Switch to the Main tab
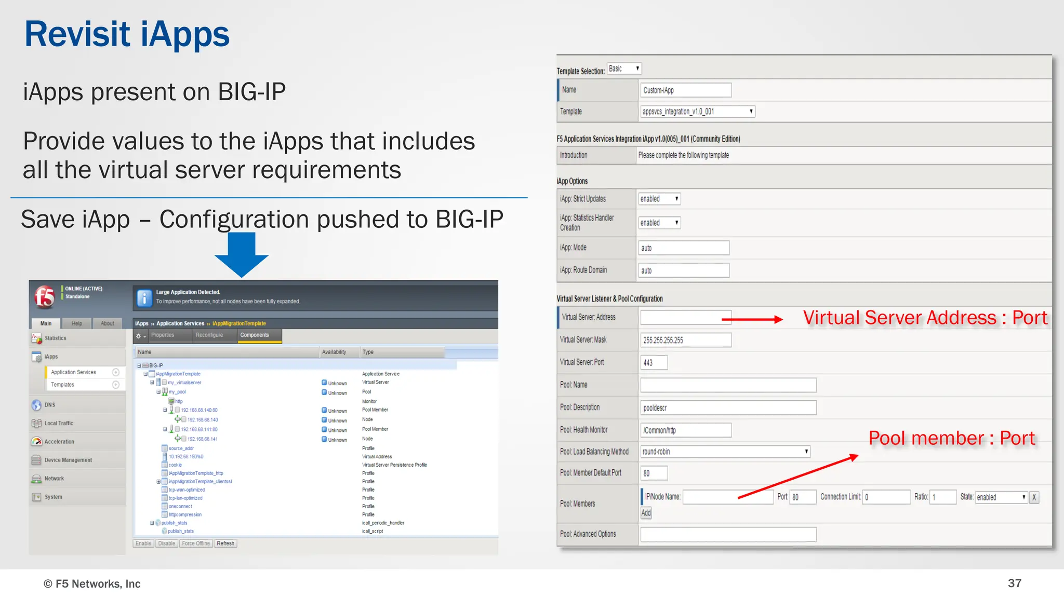This screenshot has width=1064, height=598. point(46,323)
